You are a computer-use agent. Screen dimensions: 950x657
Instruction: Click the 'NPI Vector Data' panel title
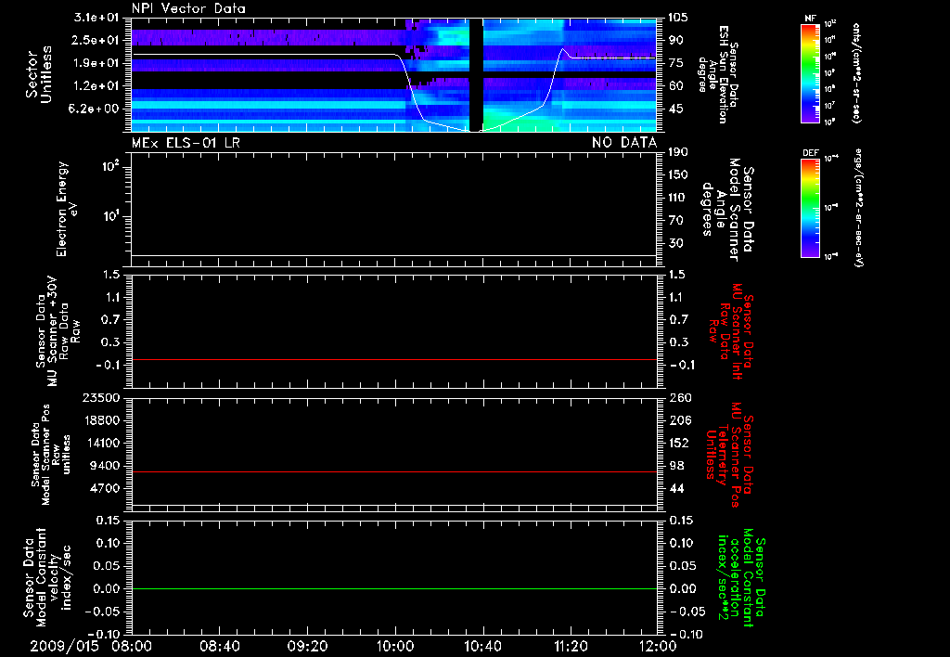(x=188, y=8)
